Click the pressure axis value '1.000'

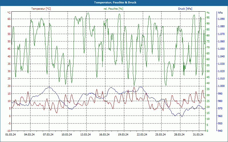221,86
